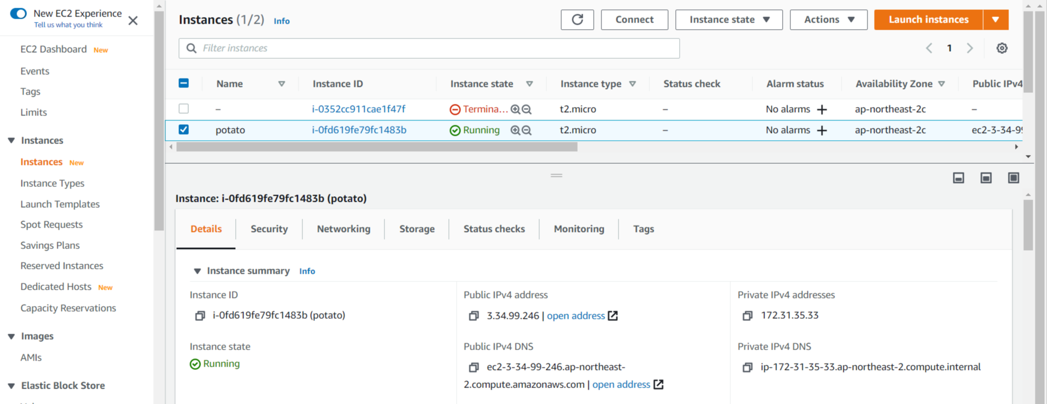Copy Public IPv4 DNS value

point(474,367)
